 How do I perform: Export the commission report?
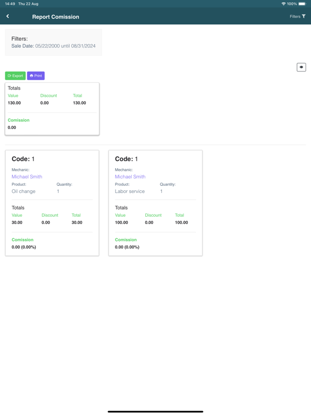tap(15, 76)
